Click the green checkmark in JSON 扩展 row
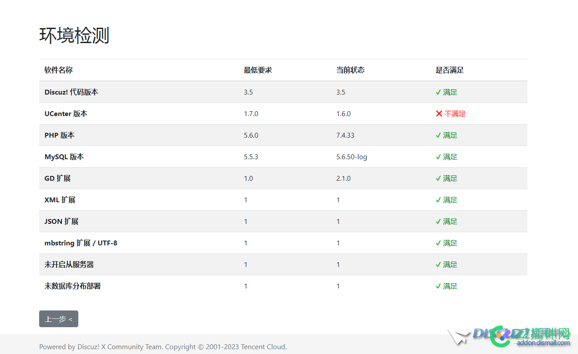Image resolution: width=578 pixels, height=354 pixels. point(438,221)
